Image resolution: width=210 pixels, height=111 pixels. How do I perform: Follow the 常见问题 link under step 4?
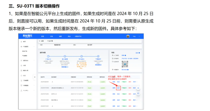click(98, 65)
